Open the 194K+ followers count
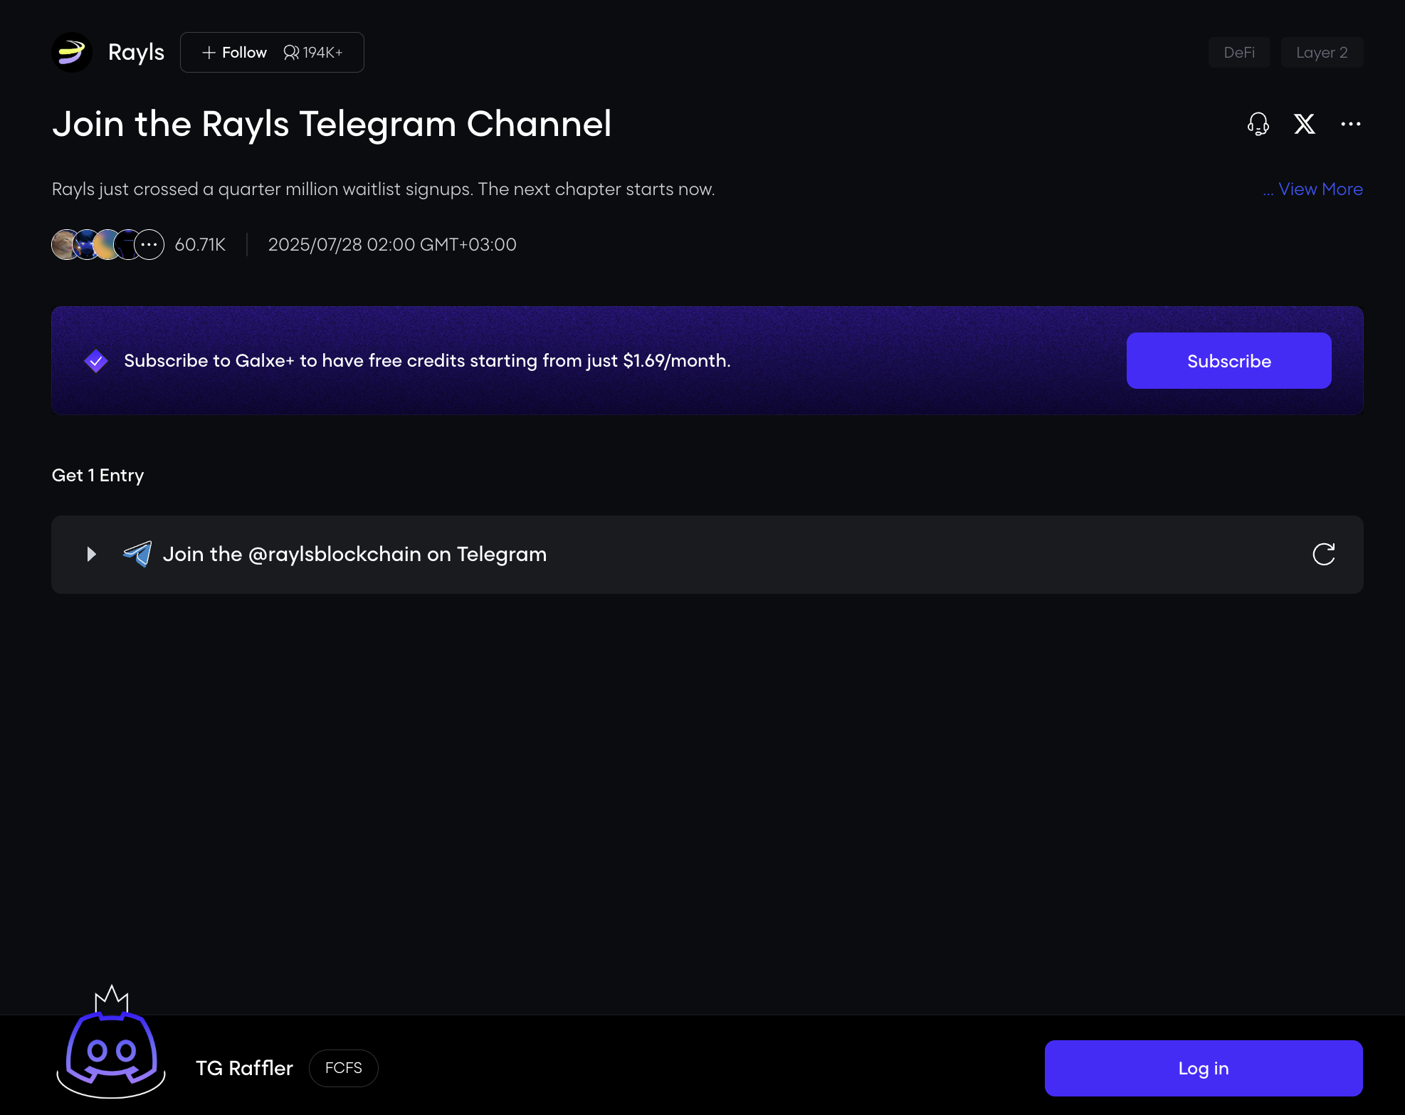The image size is (1405, 1115). pyautogui.click(x=313, y=53)
